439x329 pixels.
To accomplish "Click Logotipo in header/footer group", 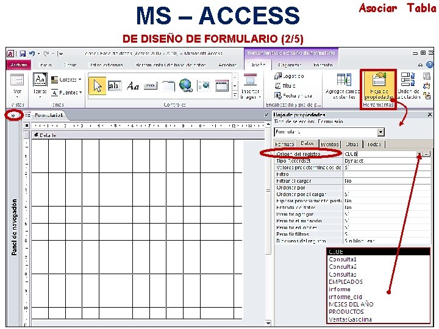I will point(290,76).
